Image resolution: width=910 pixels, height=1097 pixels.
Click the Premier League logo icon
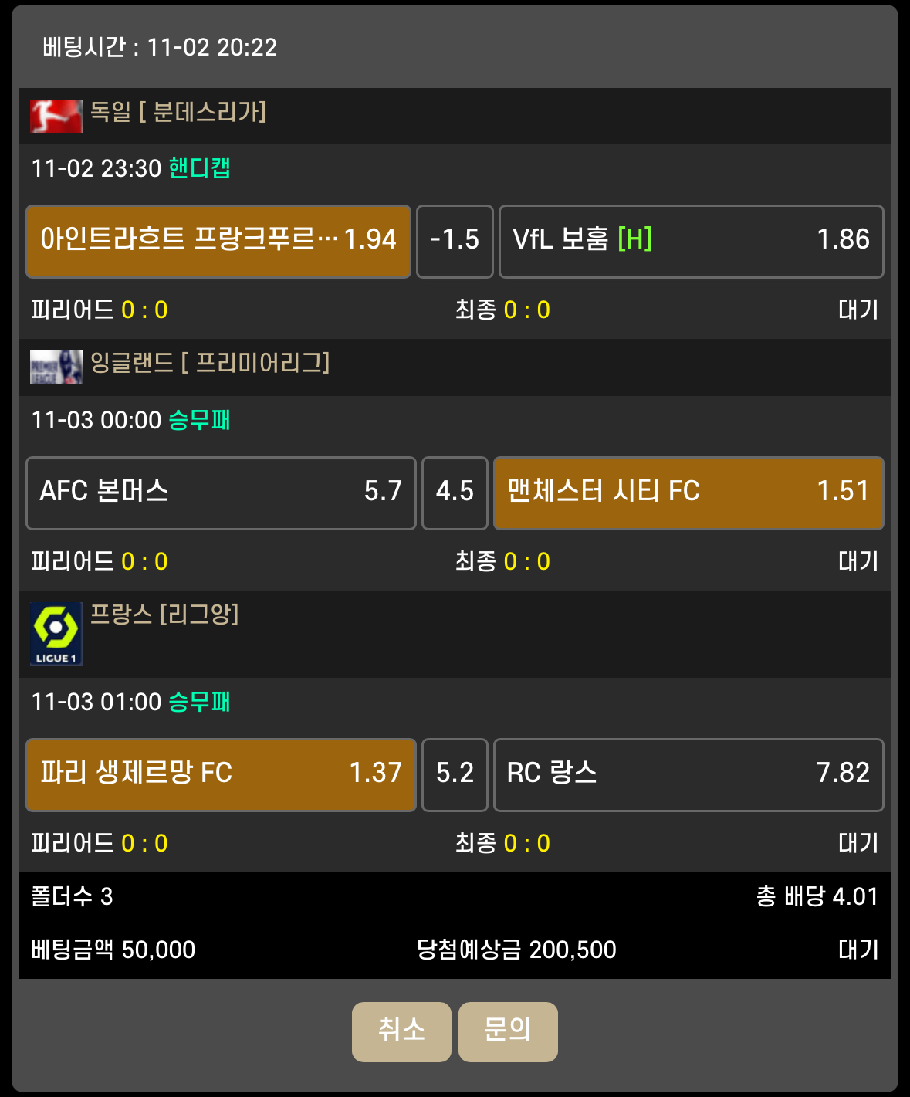pyautogui.click(x=56, y=367)
